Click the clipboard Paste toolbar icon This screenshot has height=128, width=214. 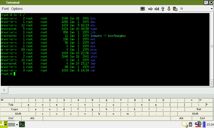pyautogui.click(x=175, y=9)
